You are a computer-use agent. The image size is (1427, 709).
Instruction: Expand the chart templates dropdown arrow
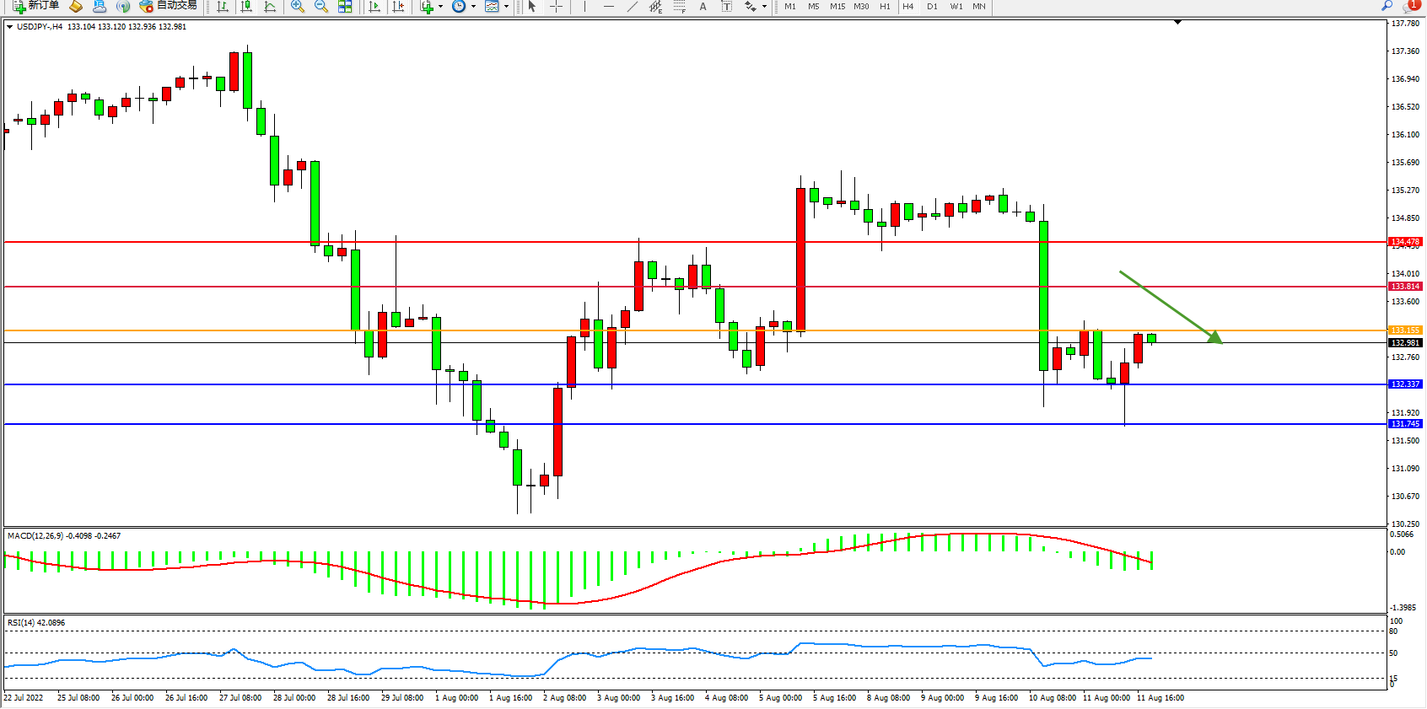506,7
